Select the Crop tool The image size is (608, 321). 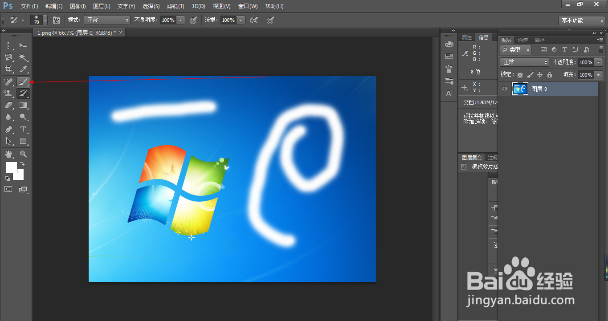point(8,69)
